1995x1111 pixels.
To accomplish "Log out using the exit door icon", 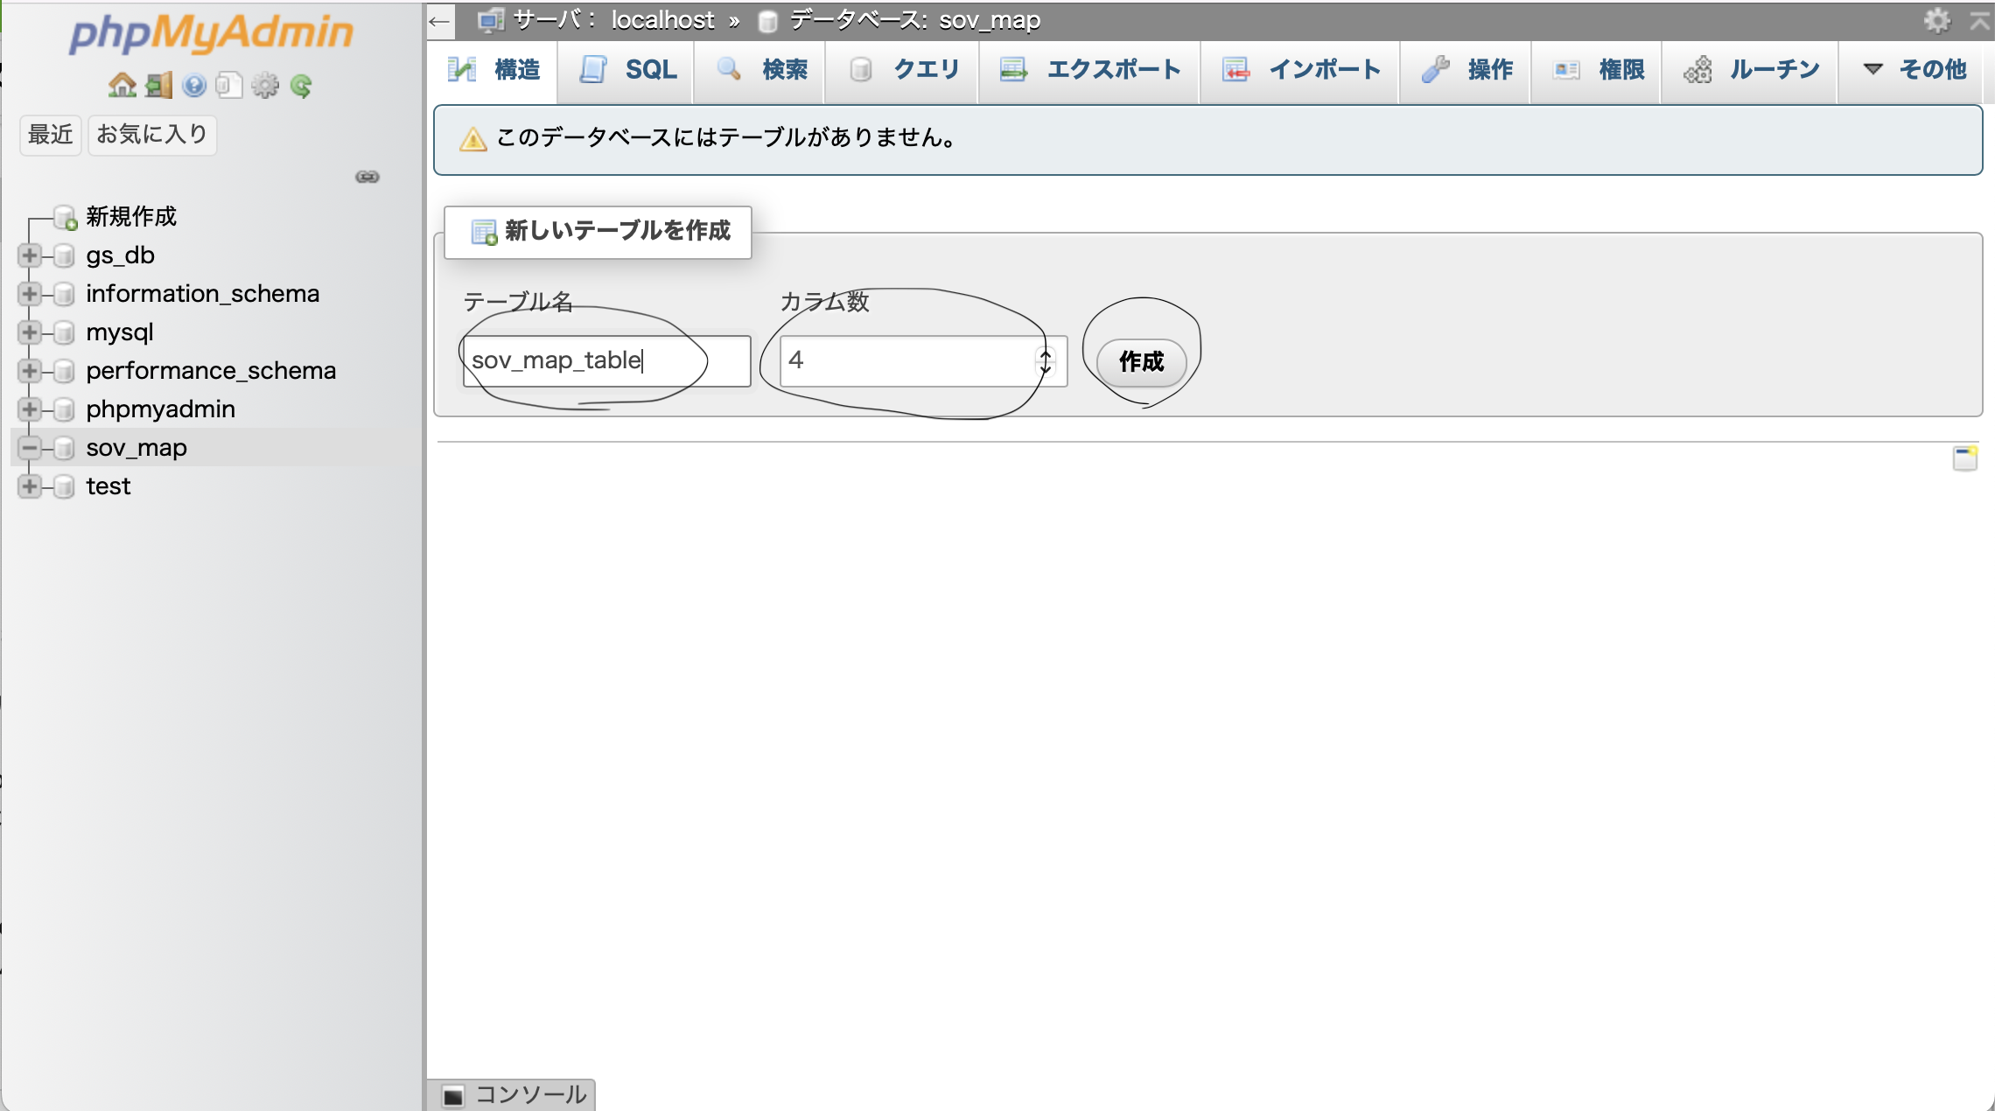I will (x=158, y=85).
